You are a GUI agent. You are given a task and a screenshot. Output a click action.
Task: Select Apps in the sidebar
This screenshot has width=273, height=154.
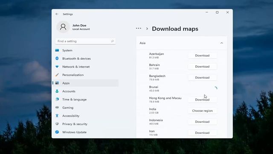tap(85, 83)
